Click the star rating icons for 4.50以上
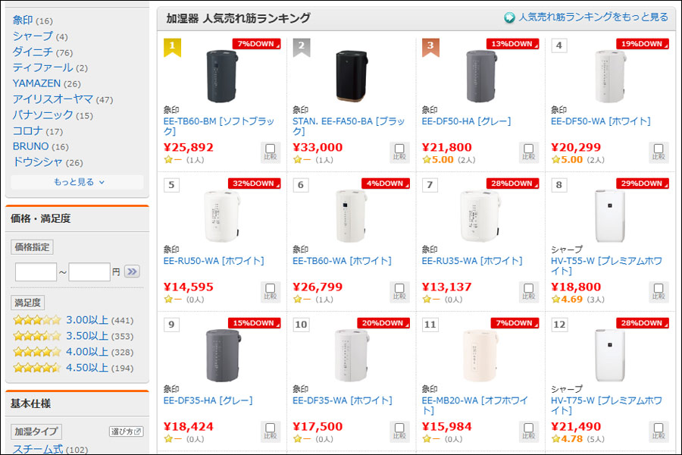Image resolution: width=682 pixels, height=455 pixels. (36, 368)
